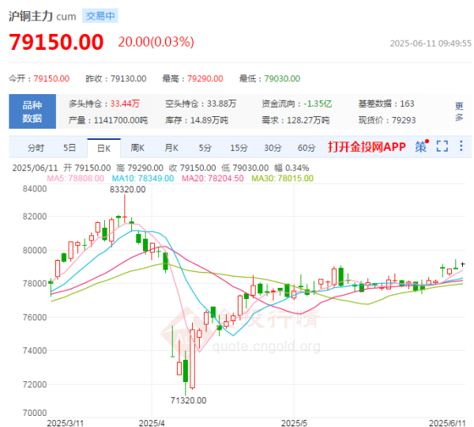Switch to the 分时 tab
This screenshot has width=474, height=427.
36,148
